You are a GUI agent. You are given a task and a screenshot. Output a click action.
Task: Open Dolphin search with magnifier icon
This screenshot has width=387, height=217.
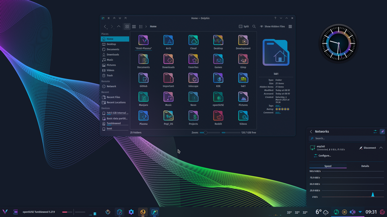point(254,27)
